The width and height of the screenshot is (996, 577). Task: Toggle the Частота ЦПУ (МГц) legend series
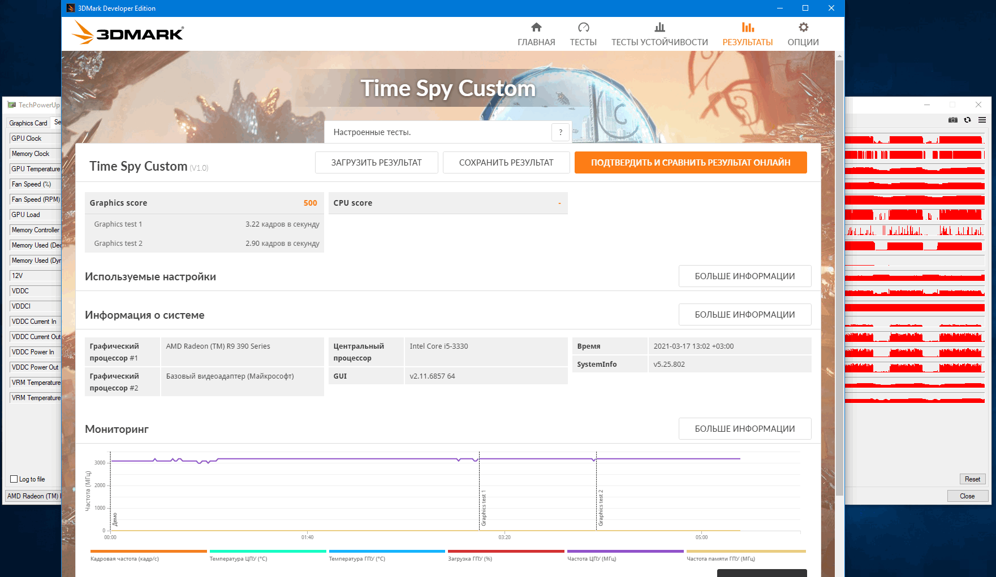(626, 555)
